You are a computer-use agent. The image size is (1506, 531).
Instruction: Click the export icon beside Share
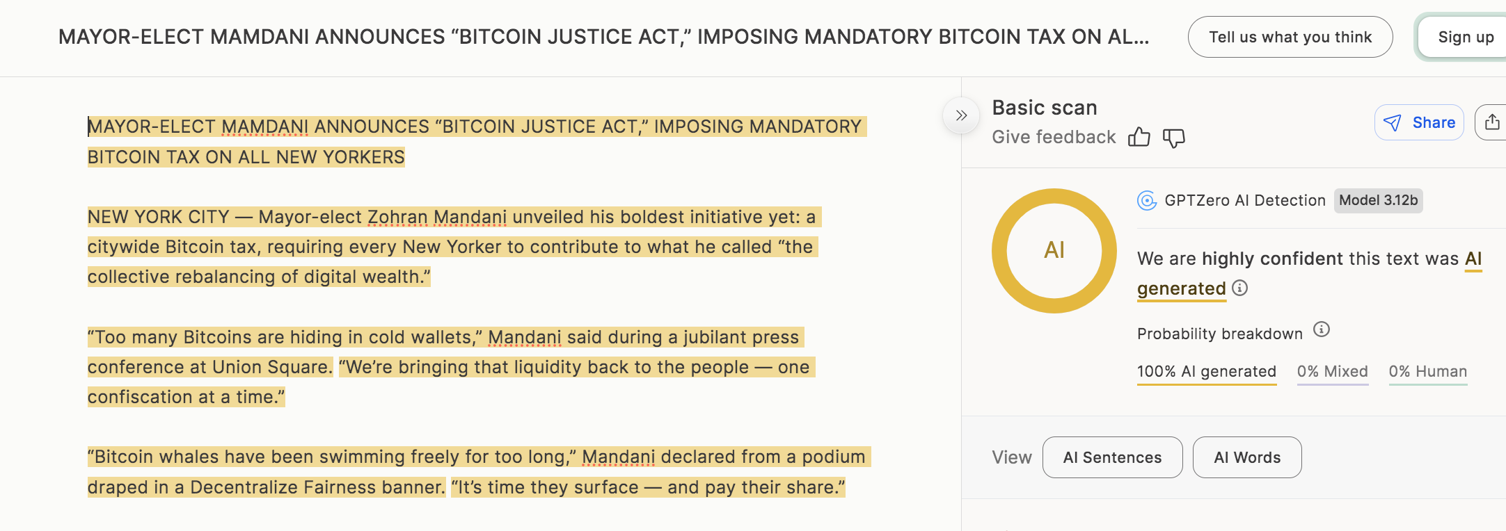[1491, 122]
